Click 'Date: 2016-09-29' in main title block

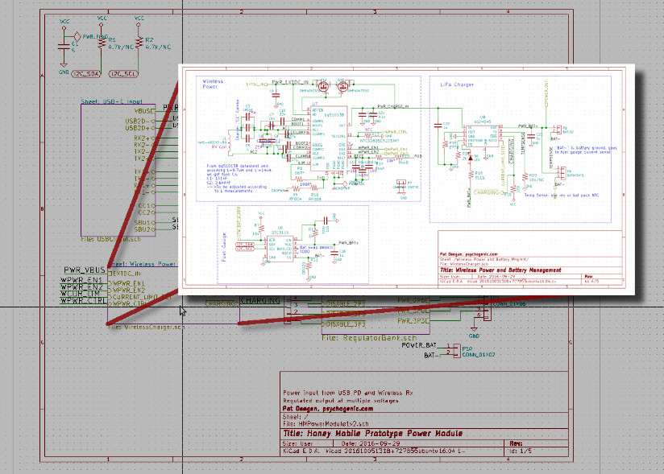click(371, 443)
